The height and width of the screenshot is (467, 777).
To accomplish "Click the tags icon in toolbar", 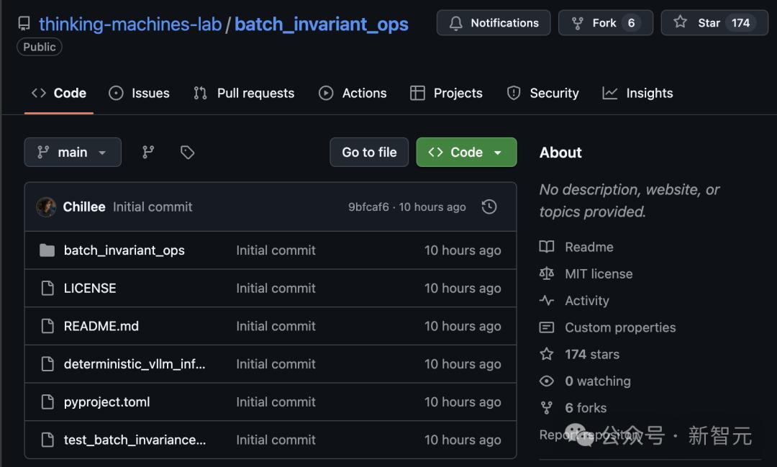I will [187, 152].
